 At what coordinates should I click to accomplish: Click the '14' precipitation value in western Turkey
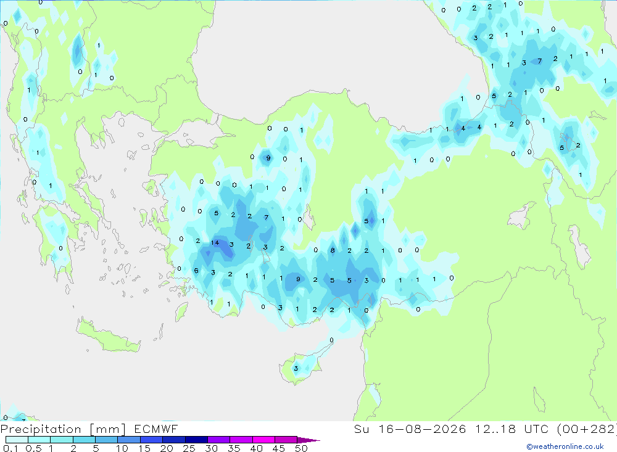point(215,243)
